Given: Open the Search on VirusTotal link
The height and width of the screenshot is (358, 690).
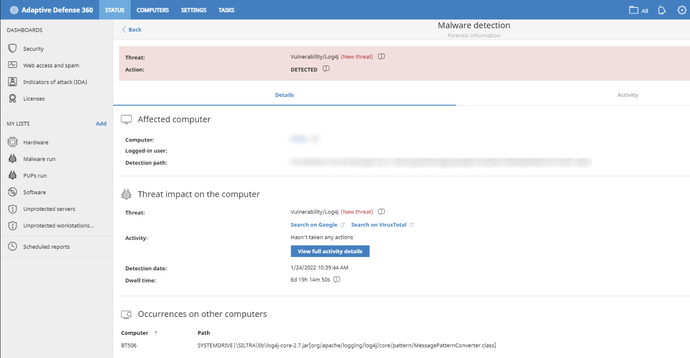Looking at the screenshot, I should click(379, 225).
